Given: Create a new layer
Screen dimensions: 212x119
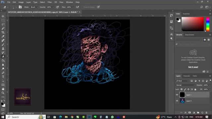Looking at the screenshot, I should point(202,113).
